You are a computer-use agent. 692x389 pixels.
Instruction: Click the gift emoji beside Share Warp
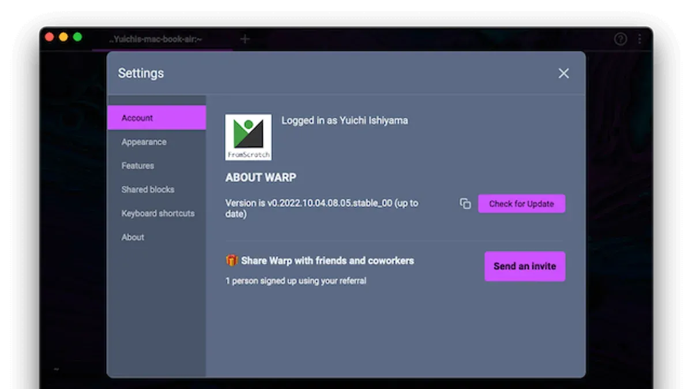coord(231,260)
